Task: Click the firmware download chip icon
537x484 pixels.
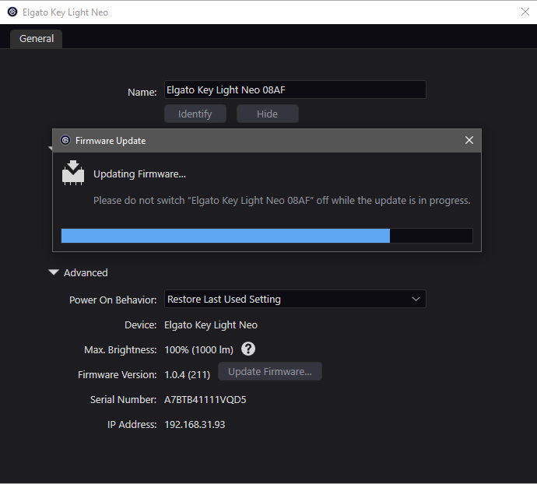Action: [73, 173]
